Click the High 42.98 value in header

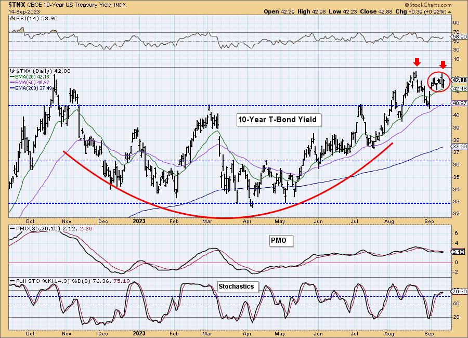tap(311, 12)
